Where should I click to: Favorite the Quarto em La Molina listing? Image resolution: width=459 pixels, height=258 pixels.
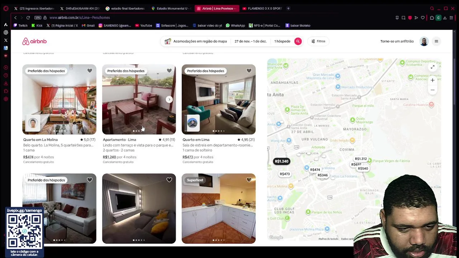90,71
